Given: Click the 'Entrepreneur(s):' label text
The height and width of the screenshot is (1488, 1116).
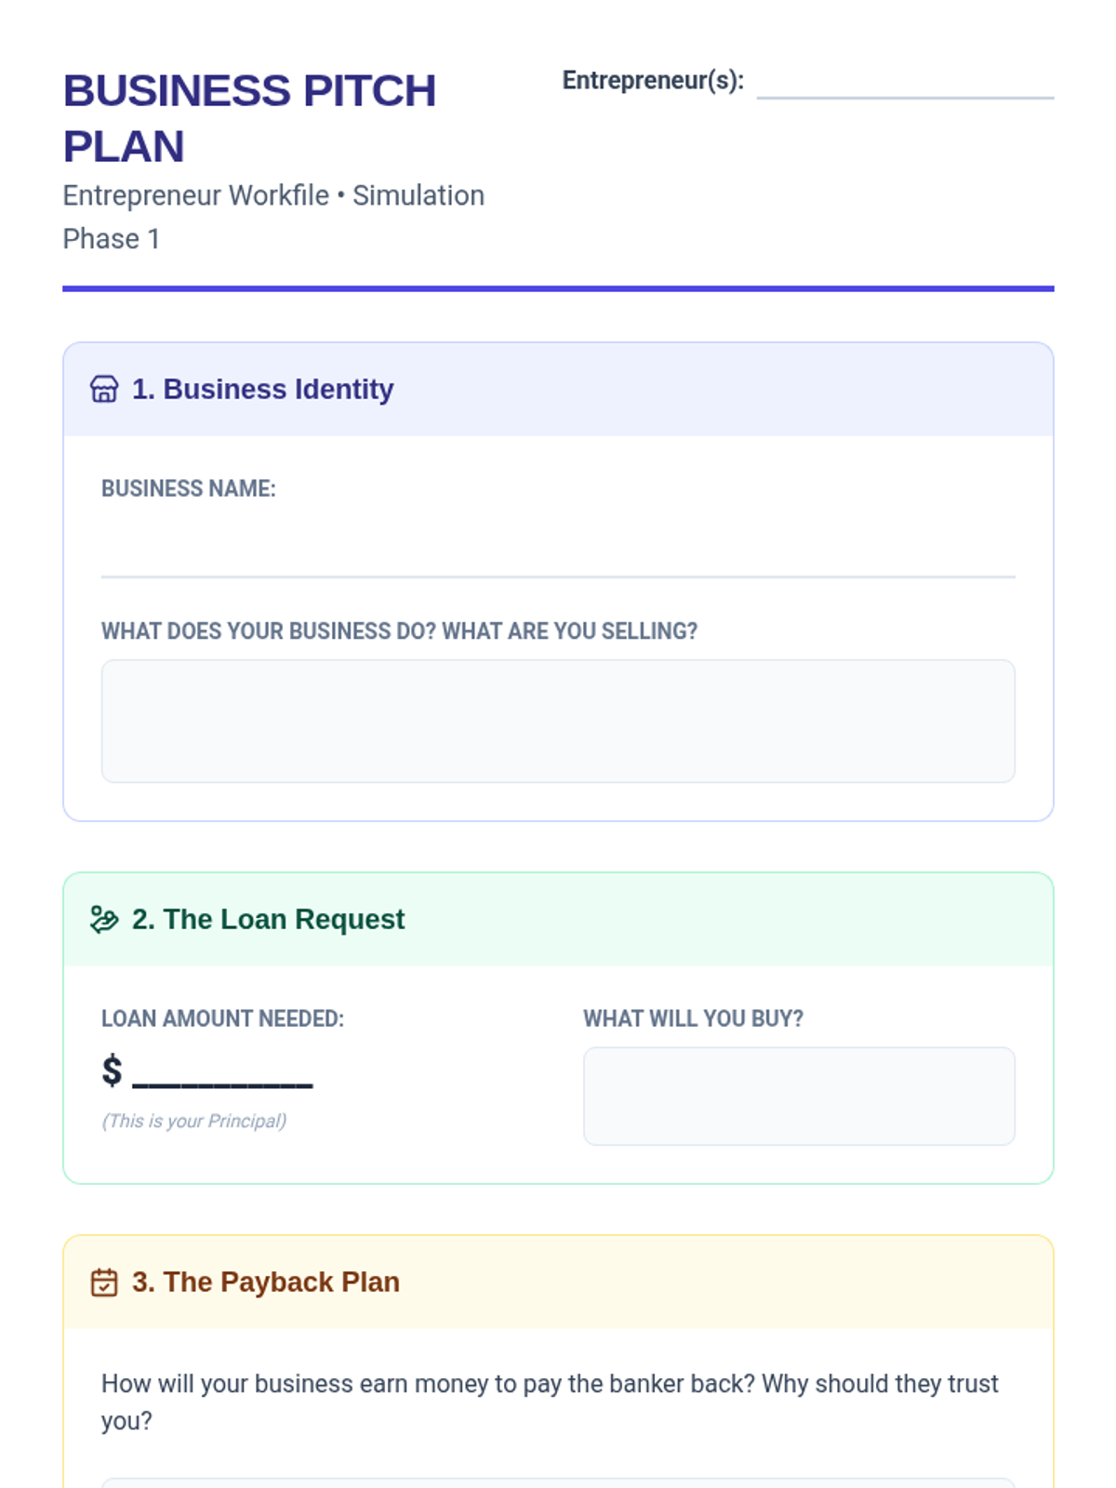Looking at the screenshot, I should point(653,81).
